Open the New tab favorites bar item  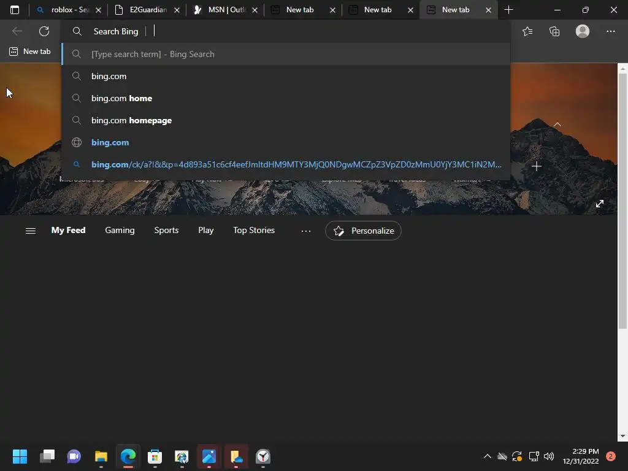(x=30, y=52)
